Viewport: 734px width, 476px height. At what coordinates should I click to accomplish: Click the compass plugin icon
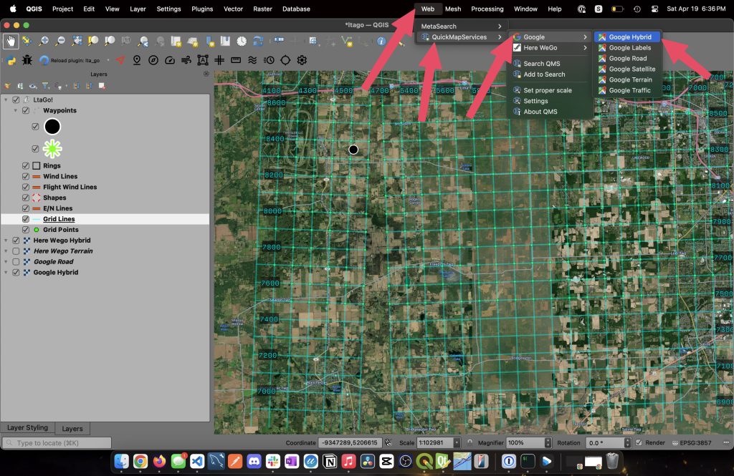pyautogui.click(x=153, y=60)
